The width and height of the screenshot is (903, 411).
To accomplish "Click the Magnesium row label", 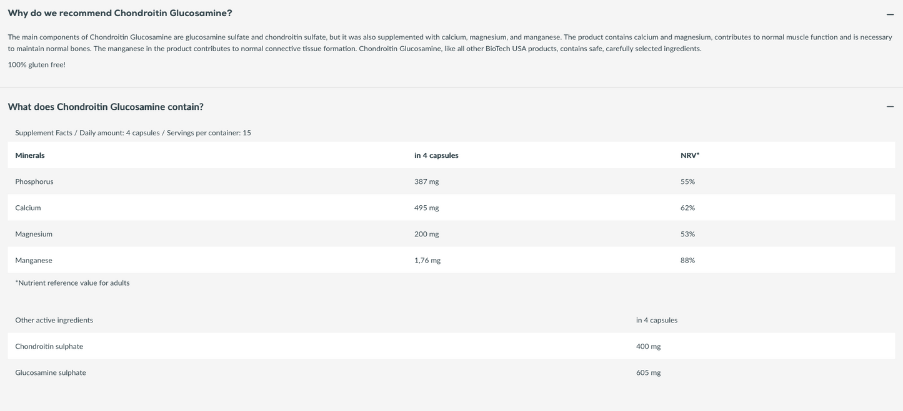I will 34,234.
